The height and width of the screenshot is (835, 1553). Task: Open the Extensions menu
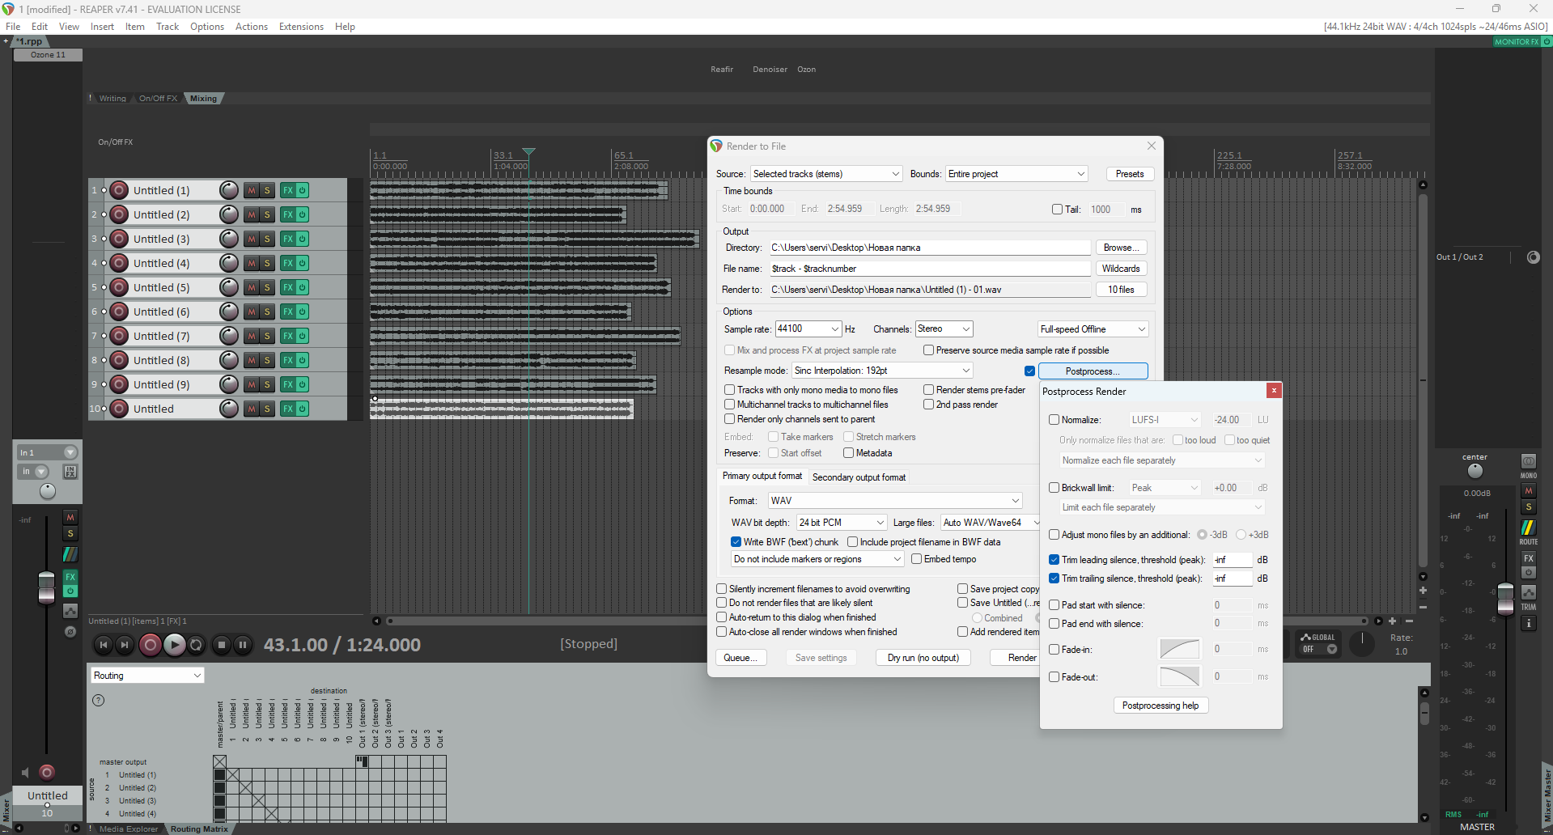tap(301, 27)
